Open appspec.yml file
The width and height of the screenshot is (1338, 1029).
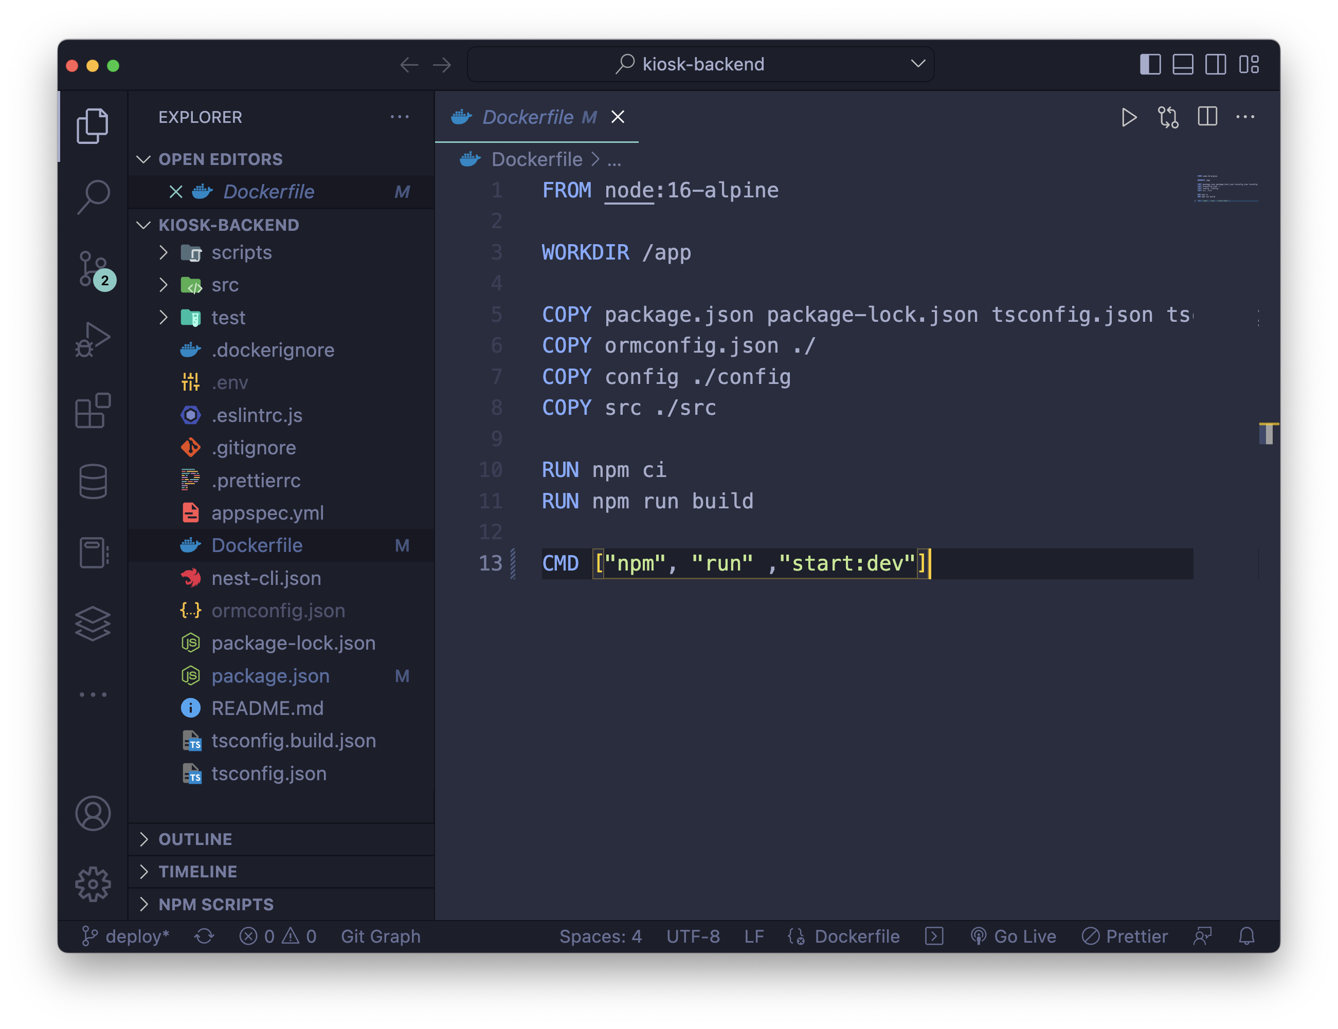281,512
